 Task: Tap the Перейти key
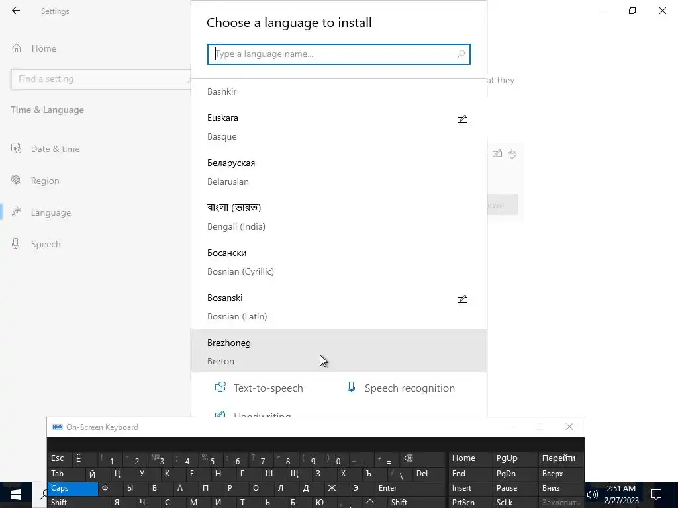pos(561,458)
